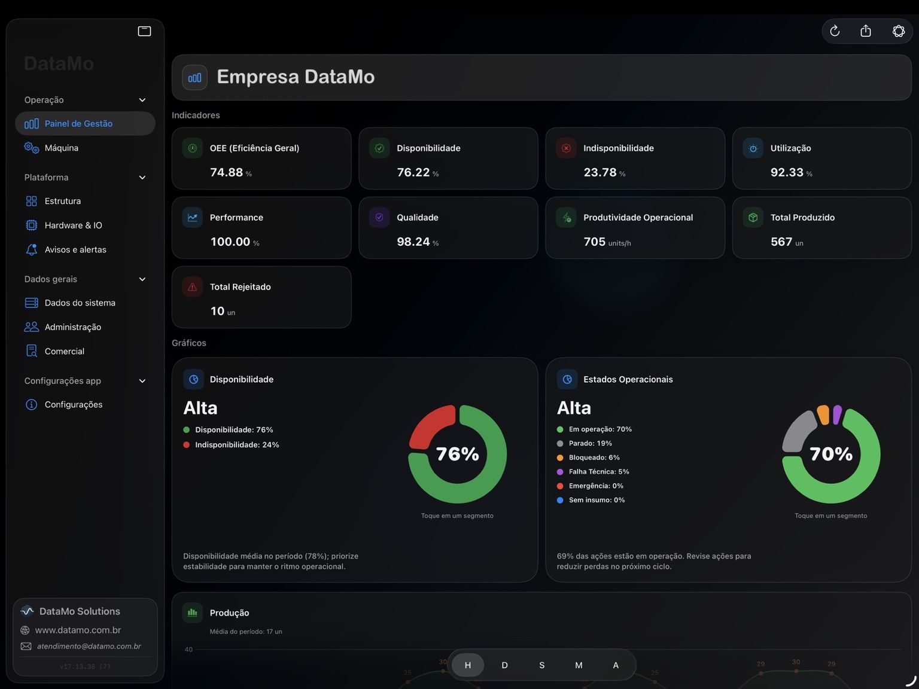Image resolution: width=919 pixels, height=689 pixels.
Task: Click the atendimento@datamo.com.br email link
Action: click(89, 647)
